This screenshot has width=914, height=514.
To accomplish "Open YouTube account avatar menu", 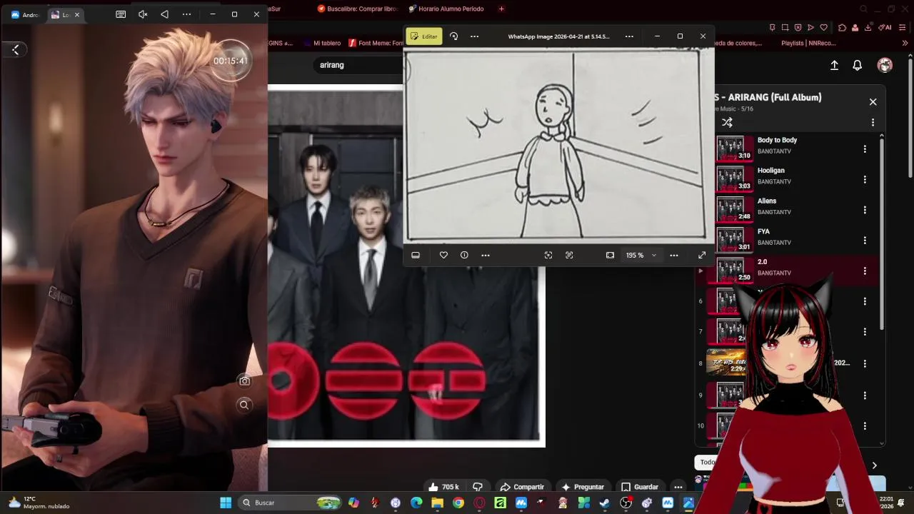I will 885,65.
